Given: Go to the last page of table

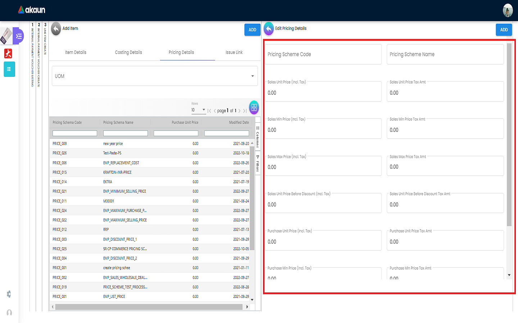Looking at the screenshot, I should (x=245, y=111).
